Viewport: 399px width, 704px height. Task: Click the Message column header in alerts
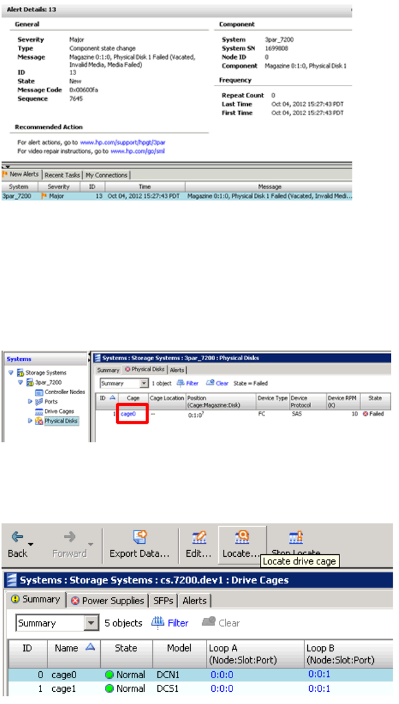coord(269,187)
